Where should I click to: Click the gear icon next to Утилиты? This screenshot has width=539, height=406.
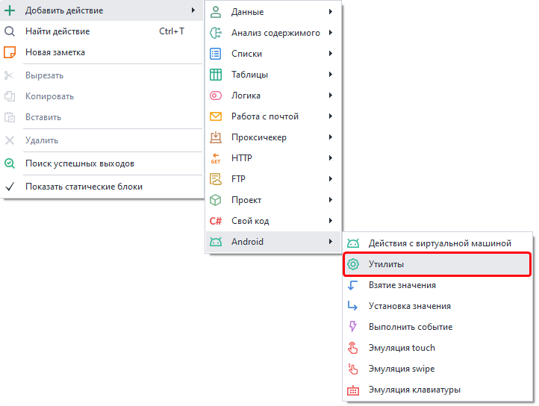pyautogui.click(x=354, y=264)
